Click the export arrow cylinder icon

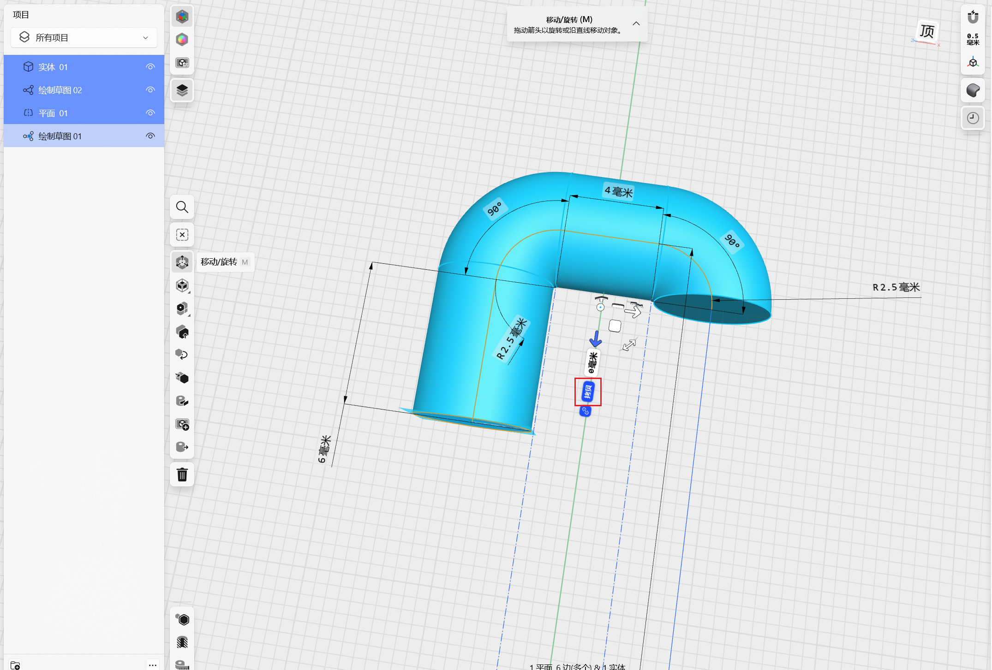click(182, 447)
